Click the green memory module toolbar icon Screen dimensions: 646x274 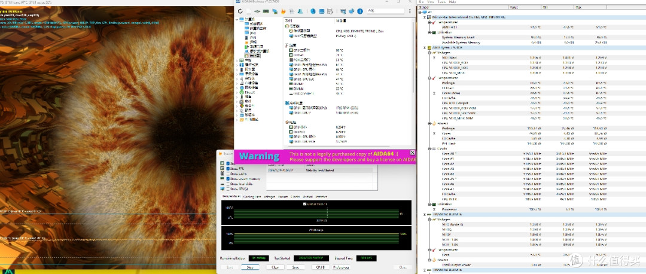[266, 11]
